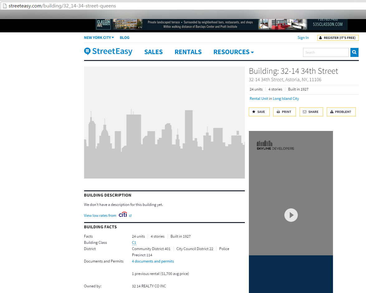
Task: Click the Citi logo link
Action: 123,215
